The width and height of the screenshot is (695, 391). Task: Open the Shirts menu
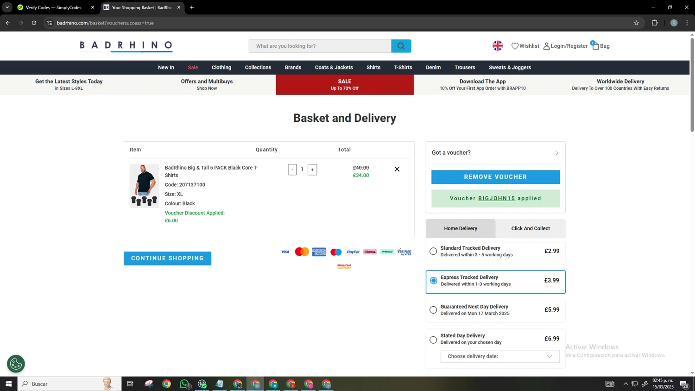373,68
